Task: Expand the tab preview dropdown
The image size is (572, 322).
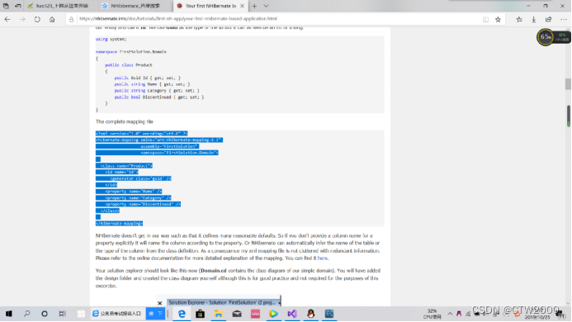Action: (x=266, y=6)
